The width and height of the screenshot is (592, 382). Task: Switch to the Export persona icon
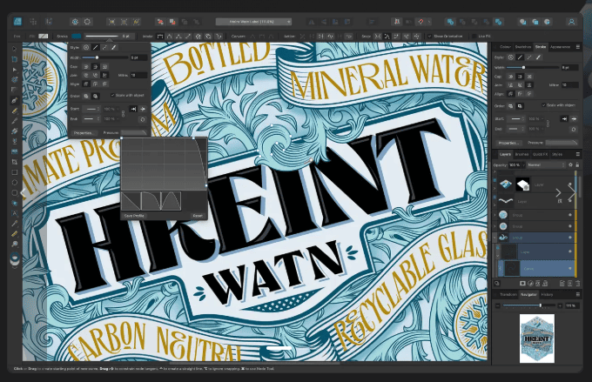coord(49,22)
